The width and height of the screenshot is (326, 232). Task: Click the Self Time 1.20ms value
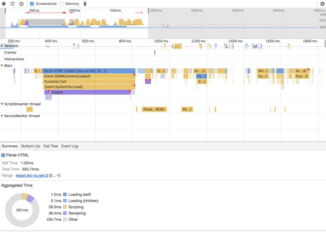(x=27, y=163)
